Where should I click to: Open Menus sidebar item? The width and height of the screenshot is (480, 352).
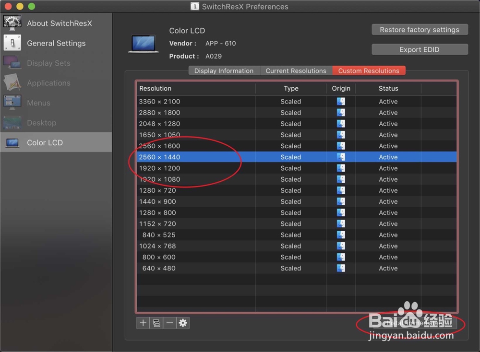[56, 103]
